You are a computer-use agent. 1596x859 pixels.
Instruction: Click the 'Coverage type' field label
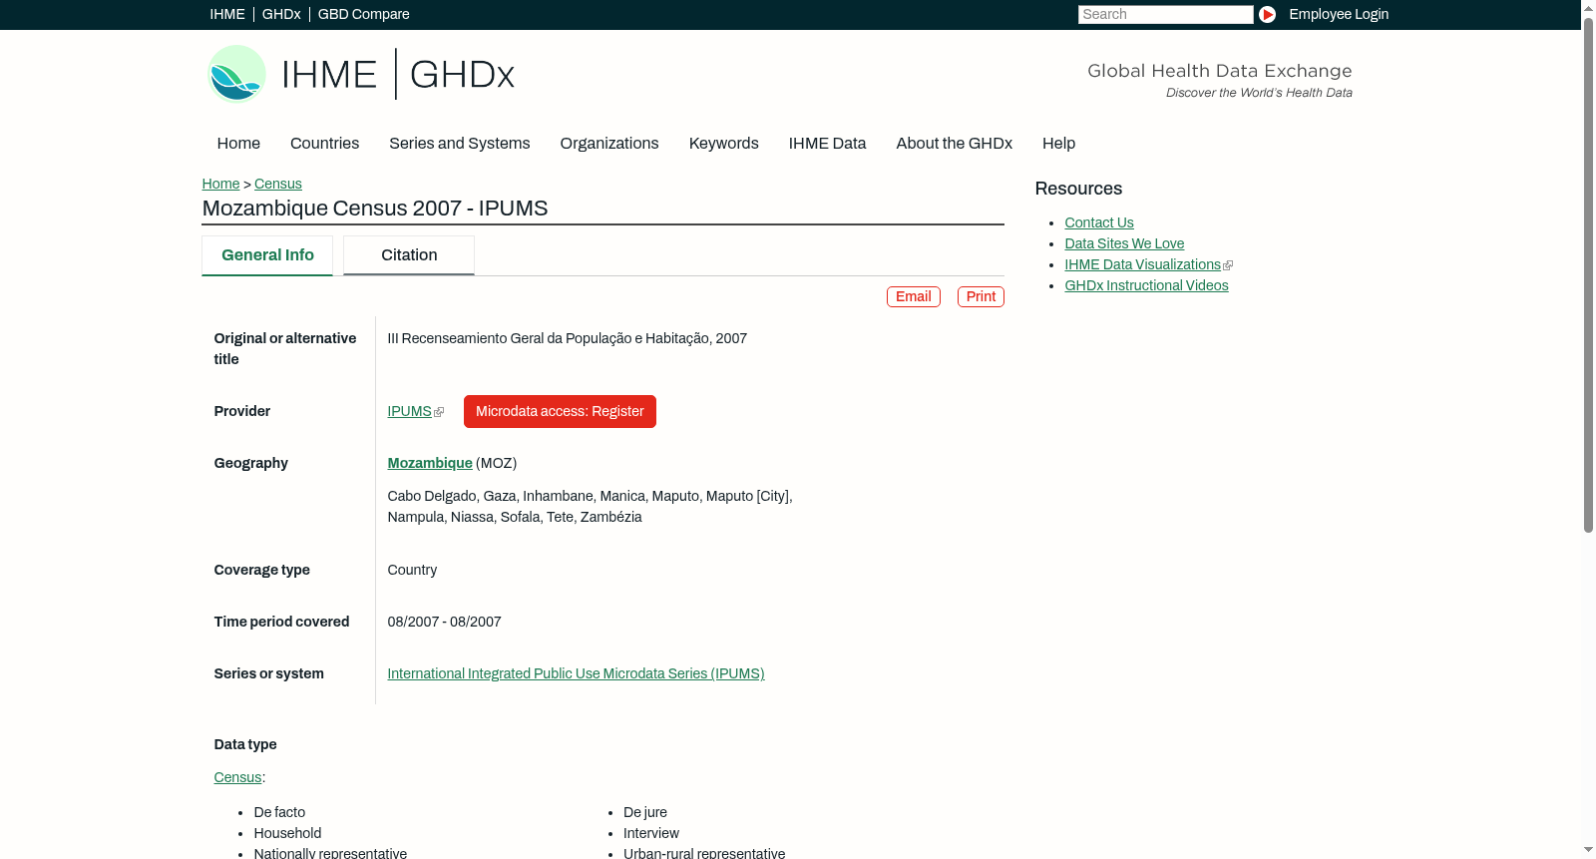tap(261, 570)
